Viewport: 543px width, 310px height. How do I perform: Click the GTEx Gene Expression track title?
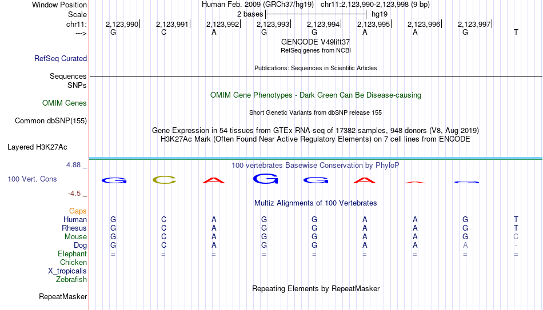[316, 130]
